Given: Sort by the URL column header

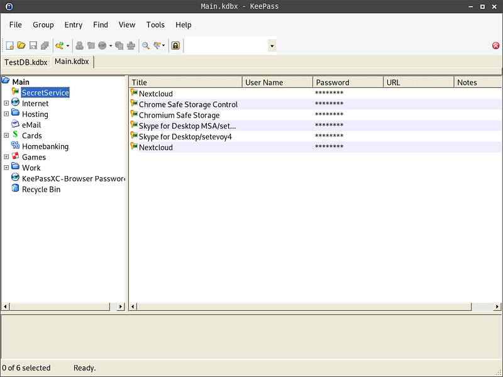Looking at the screenshot, I should tap(419, 82).
